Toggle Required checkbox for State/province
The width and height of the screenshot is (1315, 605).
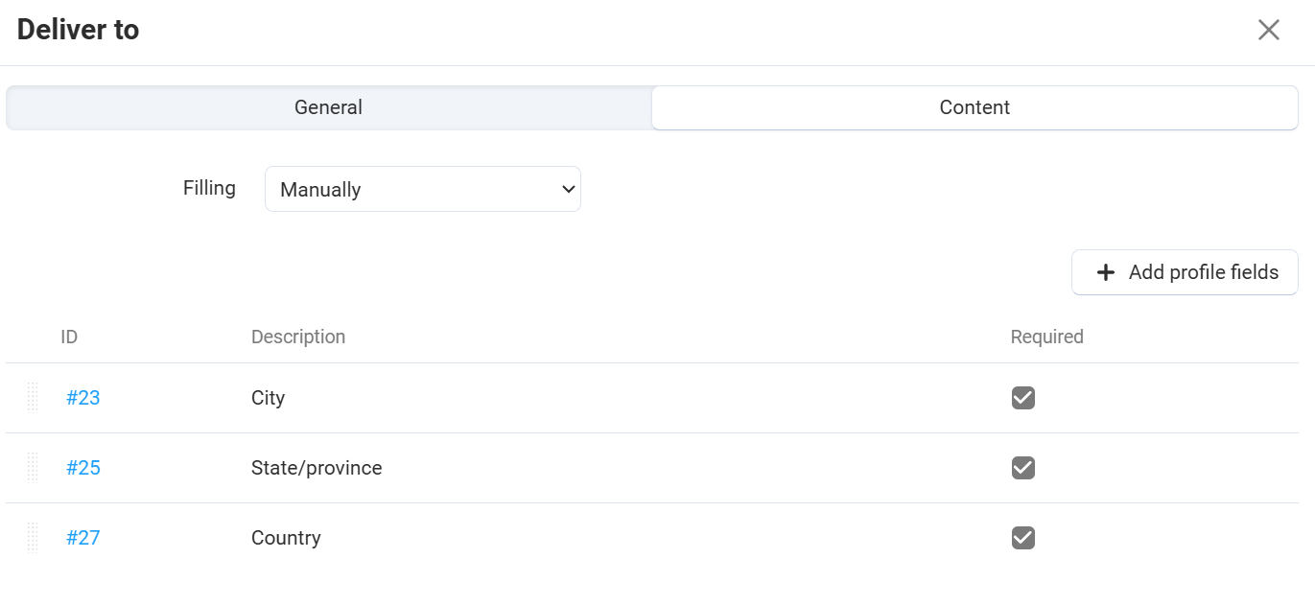click(x=1023, y=468)
